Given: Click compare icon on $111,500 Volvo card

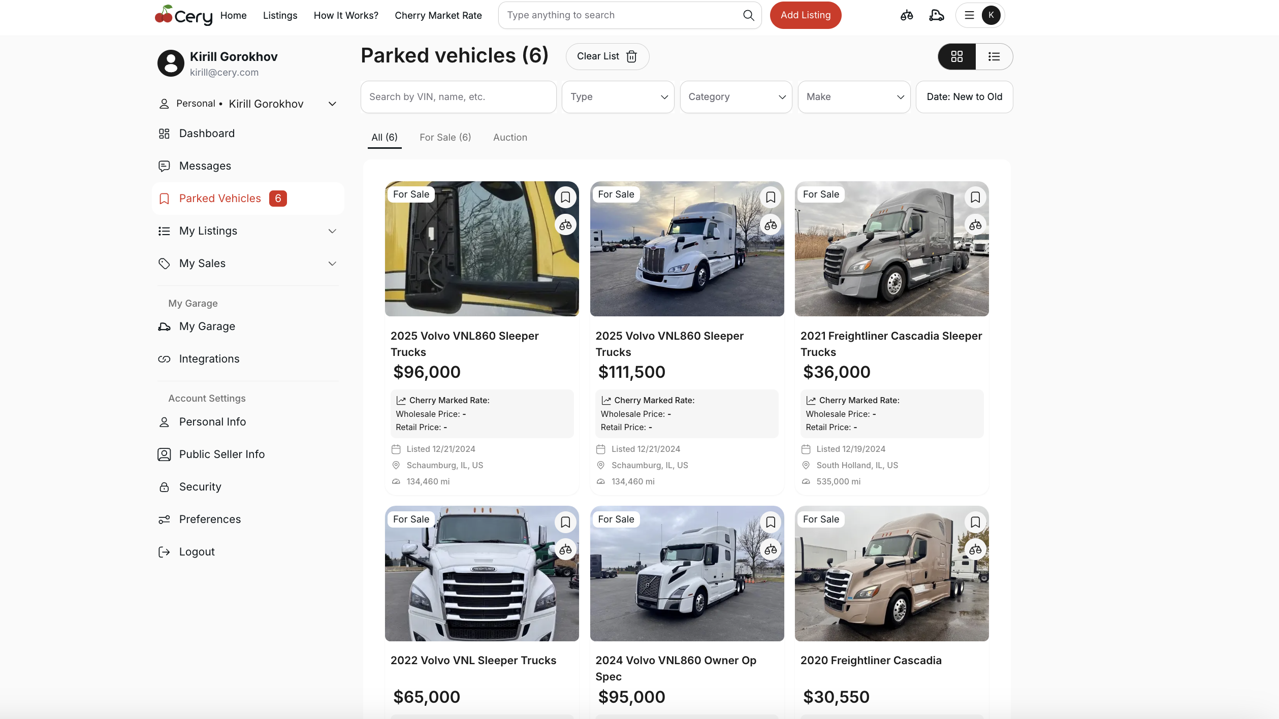Looking at the screenshot, I should coord(770,225).
